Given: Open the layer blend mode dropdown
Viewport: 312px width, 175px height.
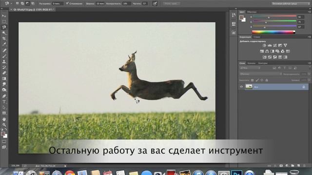Looking at the screenshot, I should coord(261,74).
